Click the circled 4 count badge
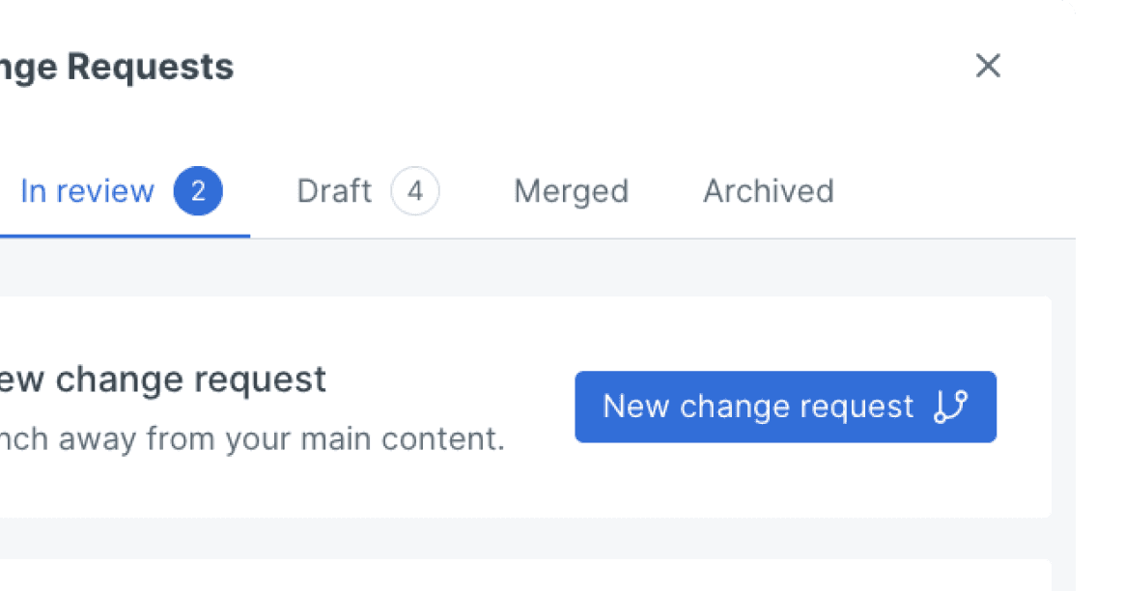Viewport: 1124px width, 591px height. coord(415,191)
